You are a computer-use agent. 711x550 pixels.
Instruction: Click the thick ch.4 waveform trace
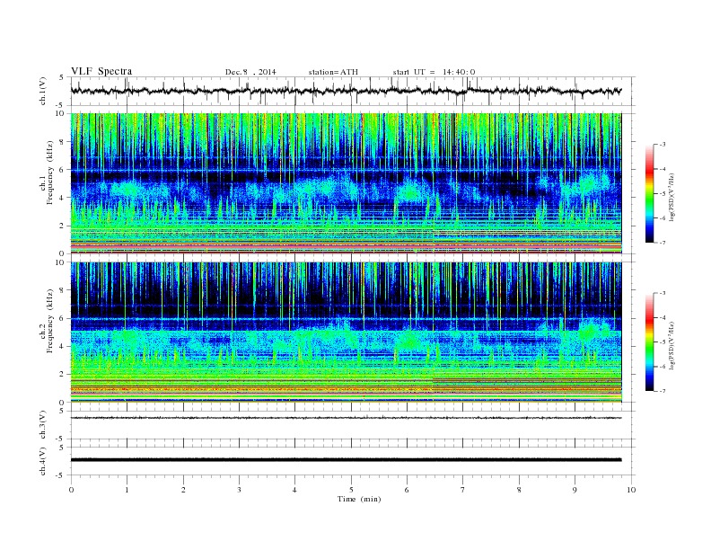pyautogui.click(x=346, y=460)
